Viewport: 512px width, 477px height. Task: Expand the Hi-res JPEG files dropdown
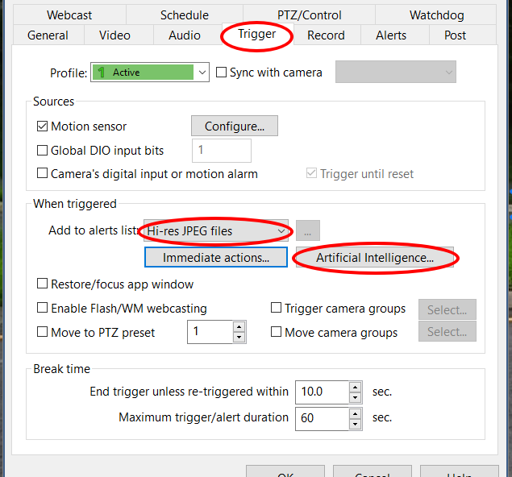216,230
